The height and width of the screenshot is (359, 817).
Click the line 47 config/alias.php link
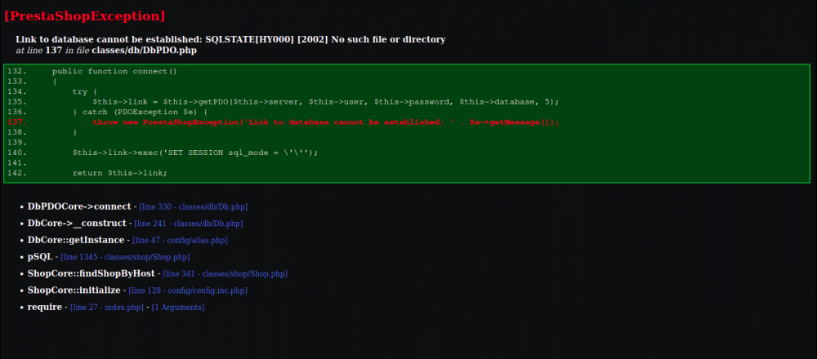181,241
